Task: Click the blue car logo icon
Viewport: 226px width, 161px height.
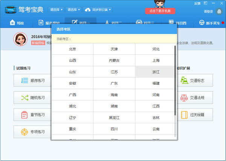Action: pos(11,10)
